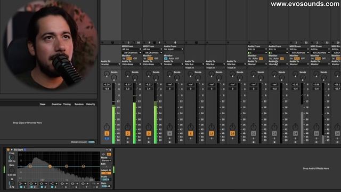The width and height of the screenshot is (341, 192).
Task: Set track 4 Monitor to Auto
Action: [171, 58]
